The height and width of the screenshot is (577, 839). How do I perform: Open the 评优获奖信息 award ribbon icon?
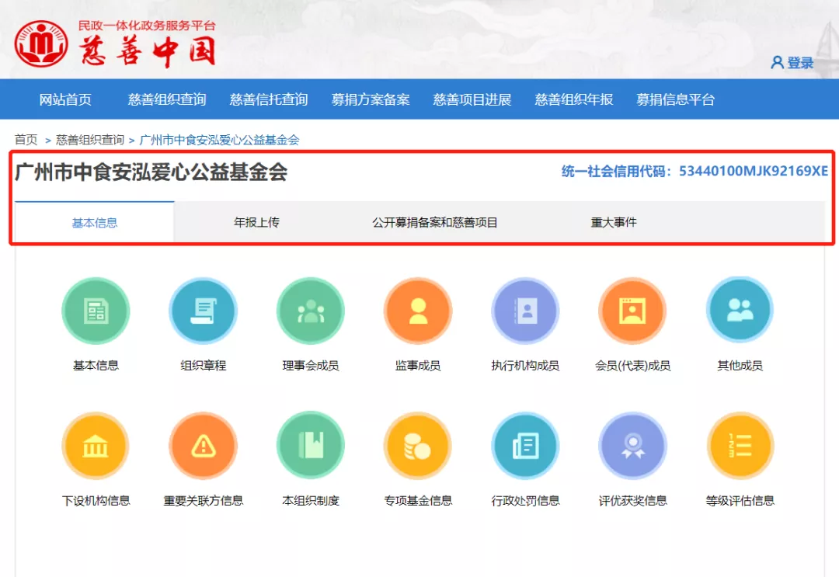click(632, 446)
